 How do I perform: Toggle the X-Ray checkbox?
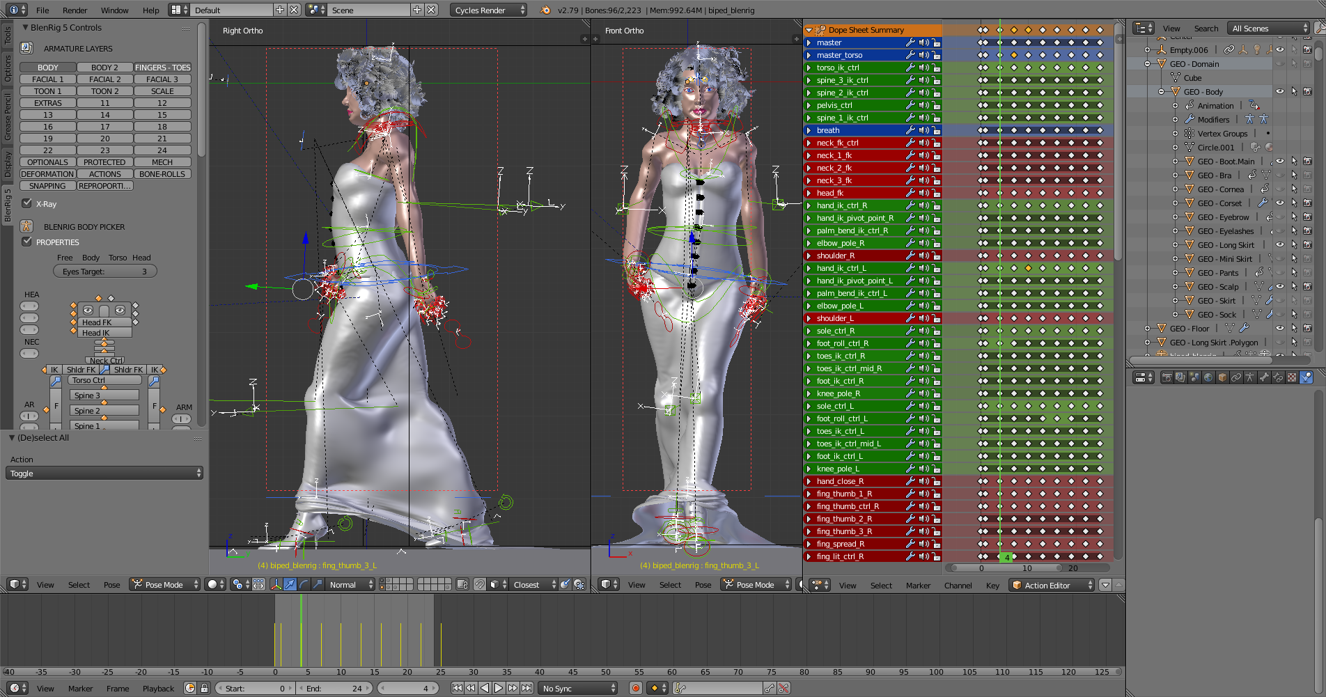tap(27, 203)
